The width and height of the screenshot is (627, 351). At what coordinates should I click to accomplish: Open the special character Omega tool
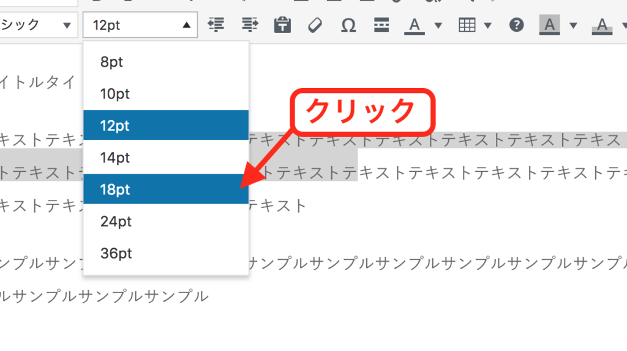coord(348,25)
